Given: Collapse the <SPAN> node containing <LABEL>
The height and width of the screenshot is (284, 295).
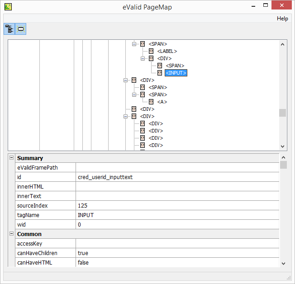Looking at the screenshot, I should (x=134, y=44).
